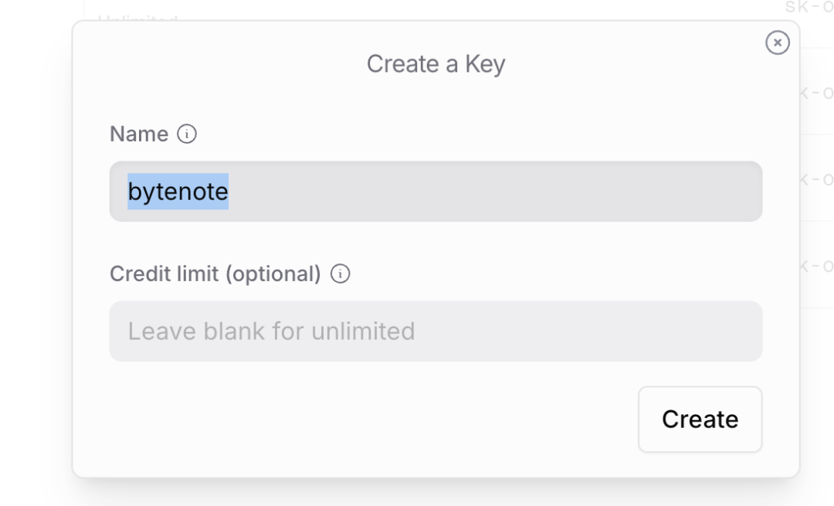Select the lowest partially hidden key row

817,266
